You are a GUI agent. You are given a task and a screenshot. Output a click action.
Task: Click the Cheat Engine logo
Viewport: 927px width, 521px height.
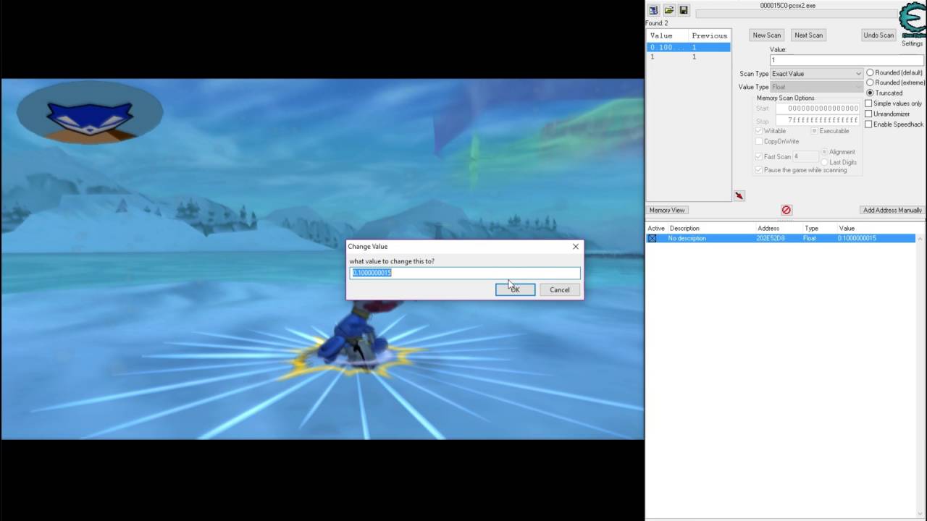tap(913, 20)
